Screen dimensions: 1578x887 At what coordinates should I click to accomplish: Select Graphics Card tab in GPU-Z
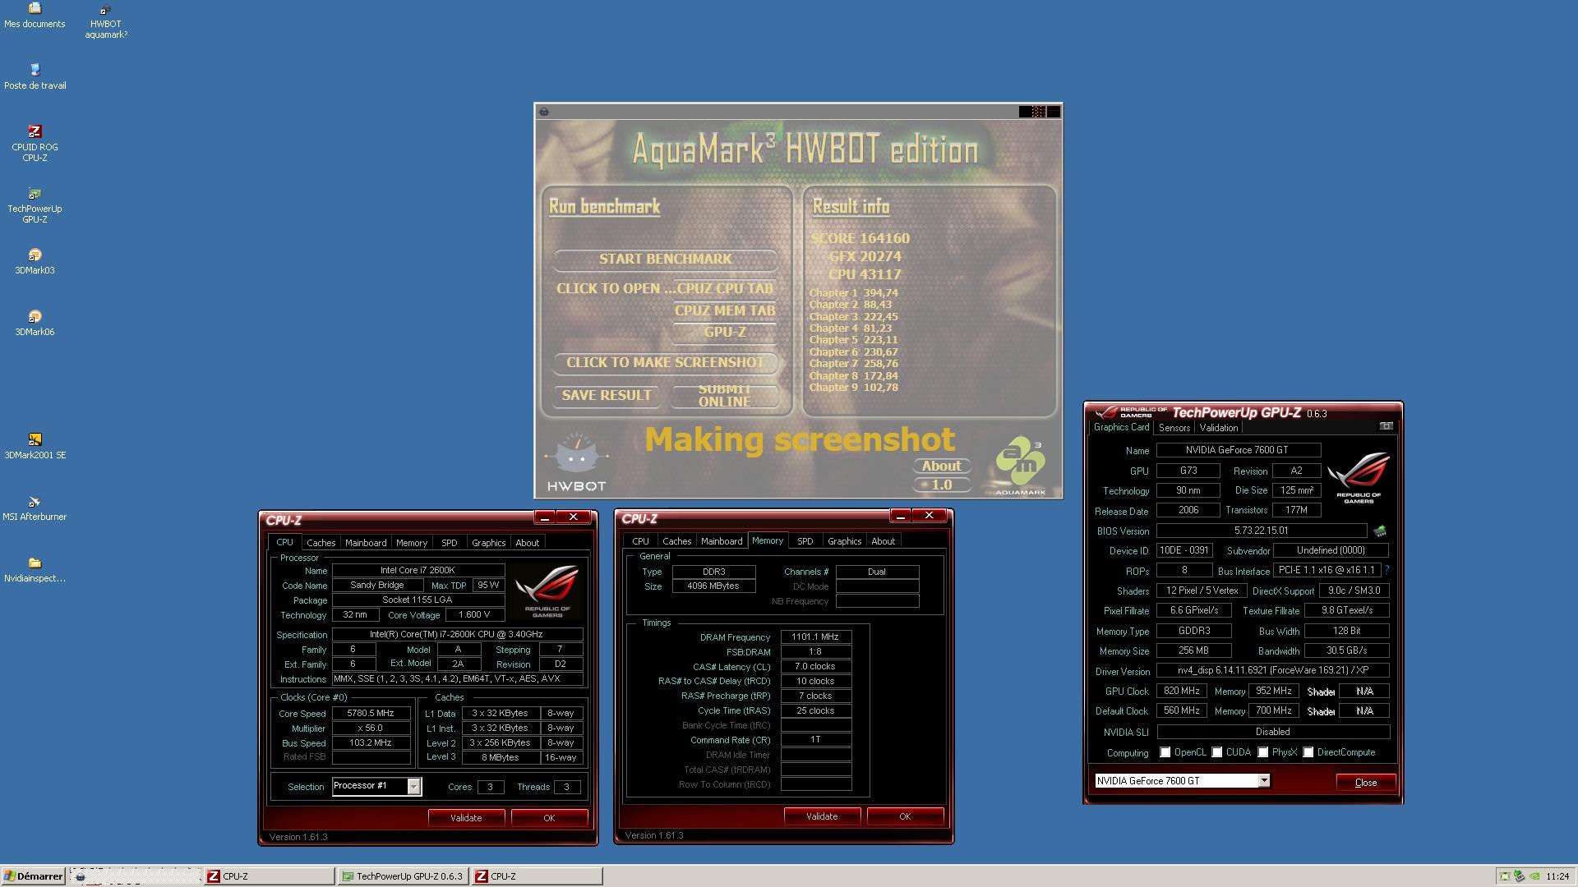click(x=1121, y=427)
